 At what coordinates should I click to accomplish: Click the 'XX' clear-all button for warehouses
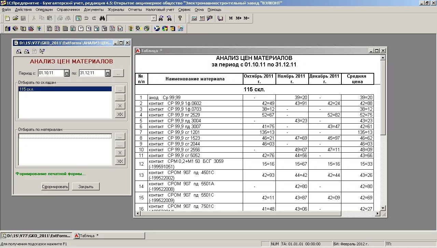pos(120,114)
